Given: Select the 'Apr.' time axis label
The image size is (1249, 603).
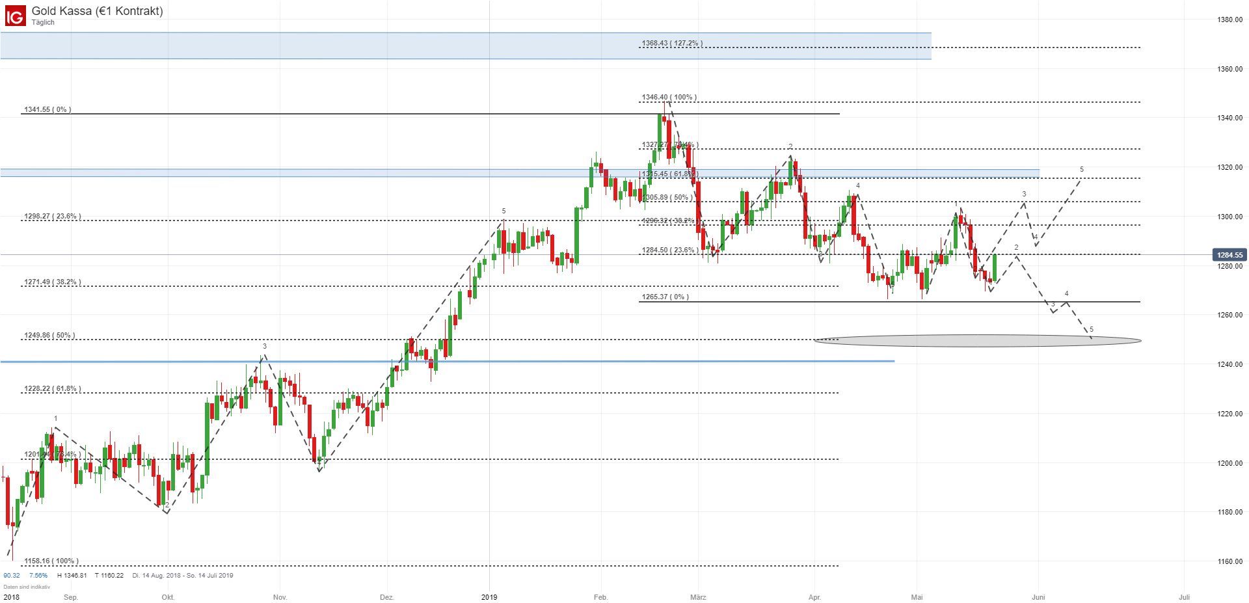Looking at the screenshot, I should click(814, 597).
